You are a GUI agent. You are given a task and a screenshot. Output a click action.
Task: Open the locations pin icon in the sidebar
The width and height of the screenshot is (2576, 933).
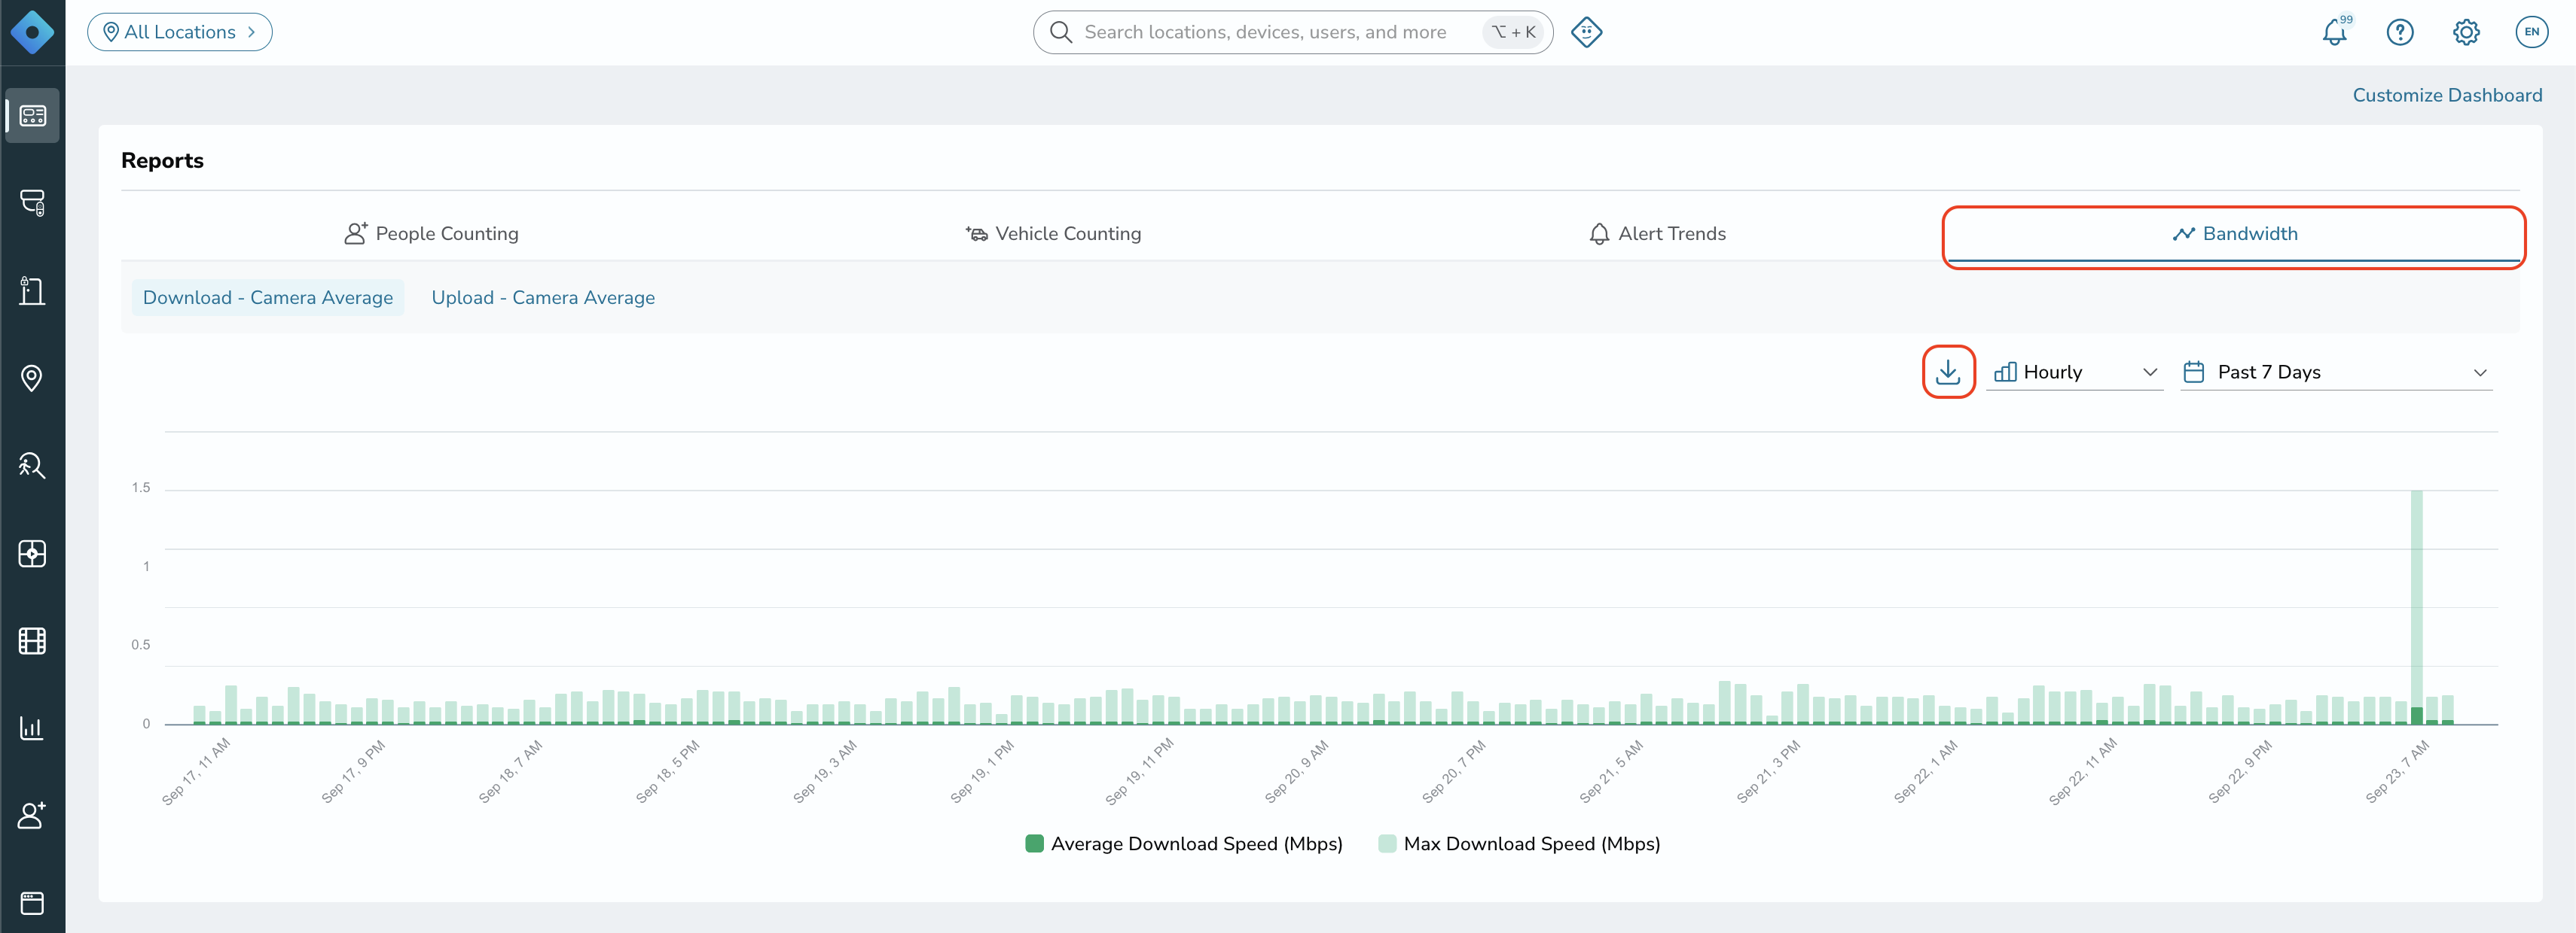(x=32, y=378)
